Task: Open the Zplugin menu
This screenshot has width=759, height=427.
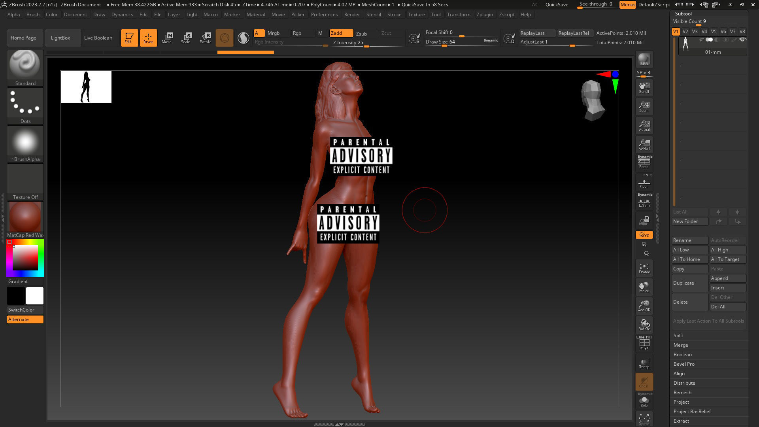Action: click(x=485, y=14)
